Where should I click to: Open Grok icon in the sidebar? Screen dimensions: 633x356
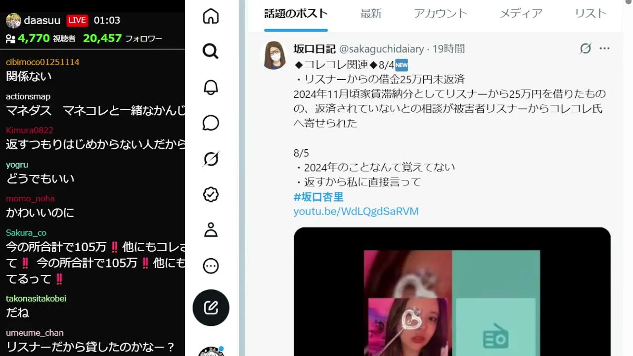click(211, 159)
